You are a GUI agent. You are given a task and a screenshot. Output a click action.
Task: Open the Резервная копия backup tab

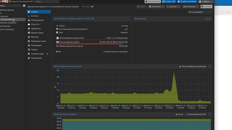(x=38, y=41)
